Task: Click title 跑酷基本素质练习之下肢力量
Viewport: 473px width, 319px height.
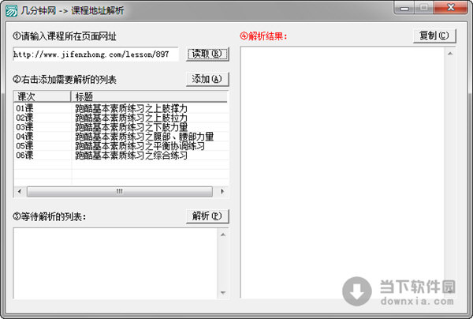Action: point(131,127)
